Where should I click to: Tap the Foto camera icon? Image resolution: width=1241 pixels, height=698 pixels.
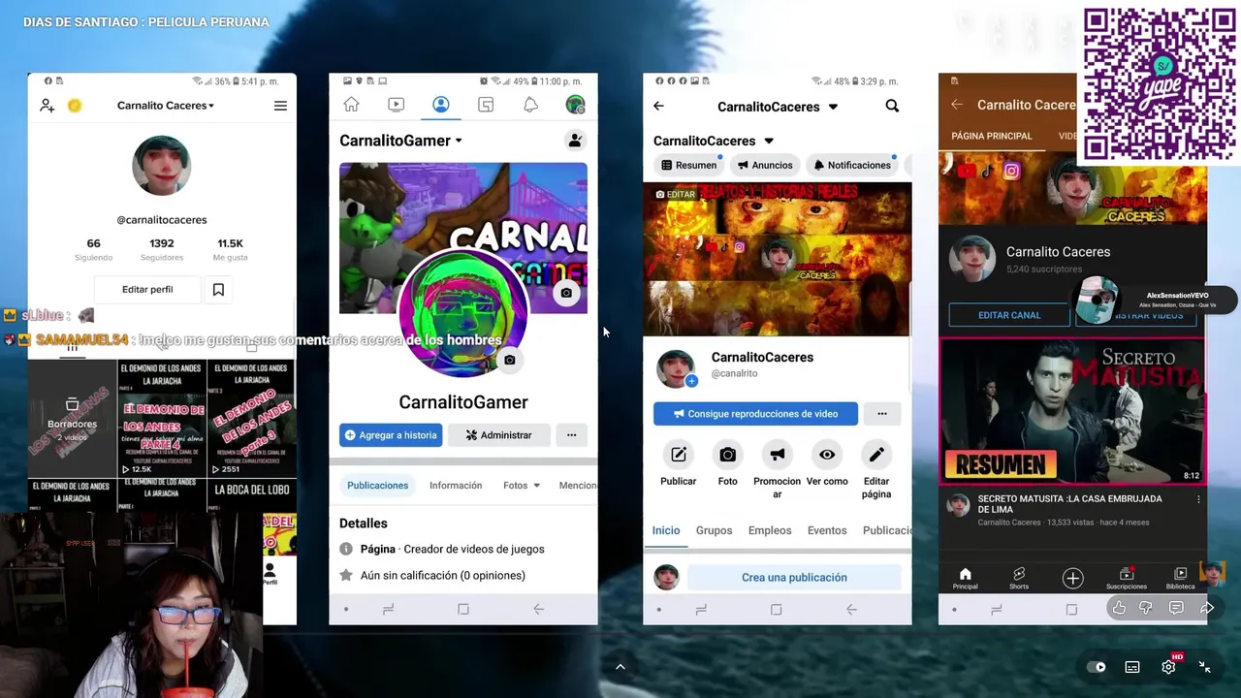[x=728, y=455]
